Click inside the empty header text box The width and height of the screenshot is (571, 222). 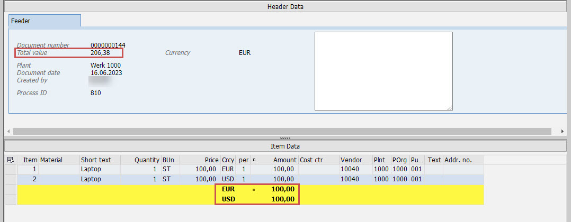point(383,71)
